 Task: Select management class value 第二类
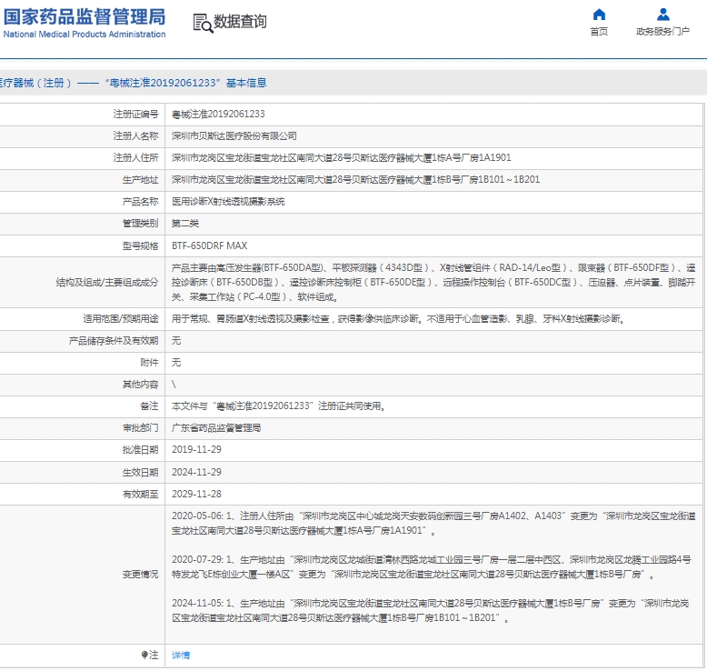coord(185,223)
